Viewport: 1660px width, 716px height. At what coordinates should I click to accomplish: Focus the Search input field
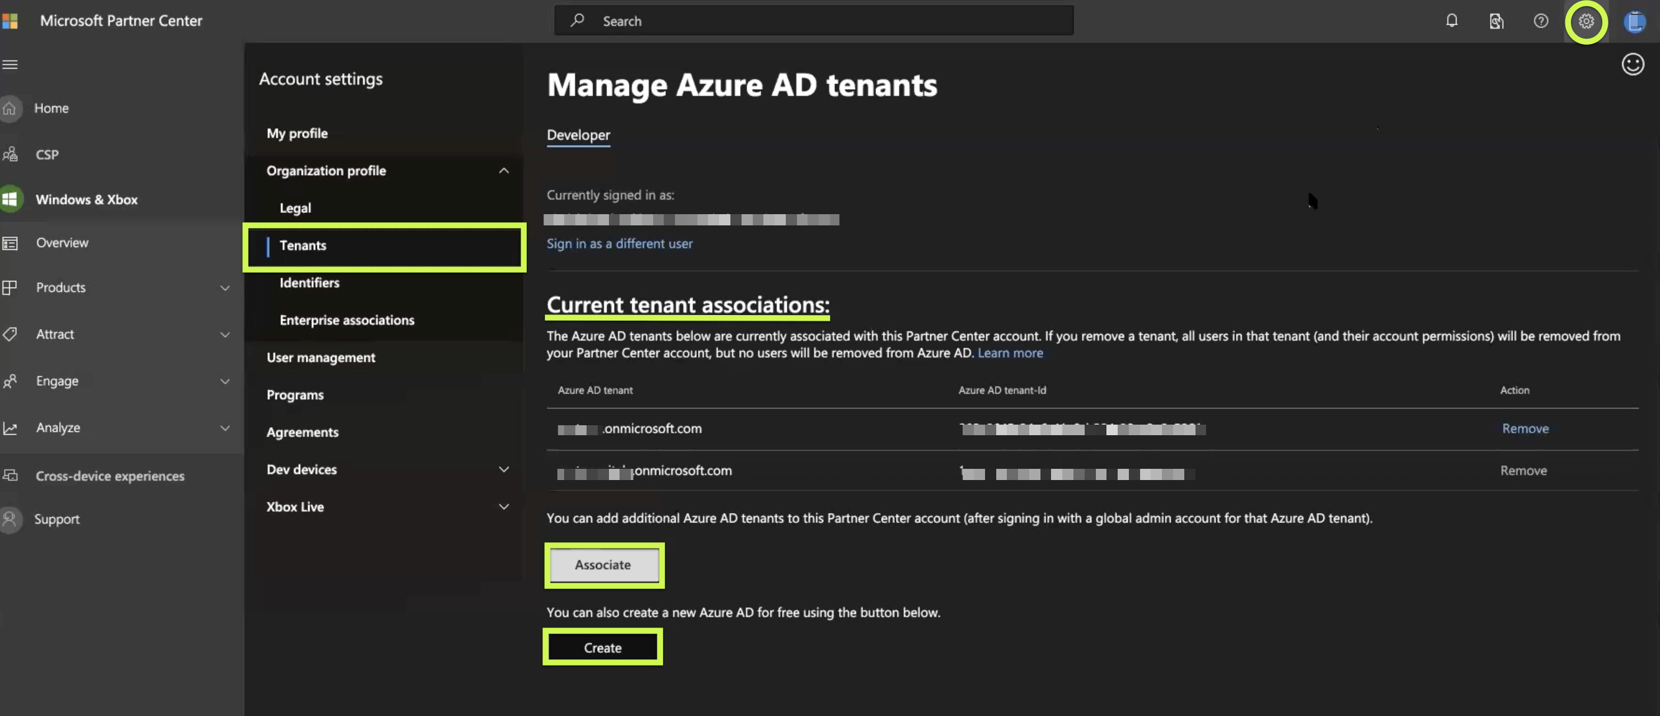tap(813, 21)
